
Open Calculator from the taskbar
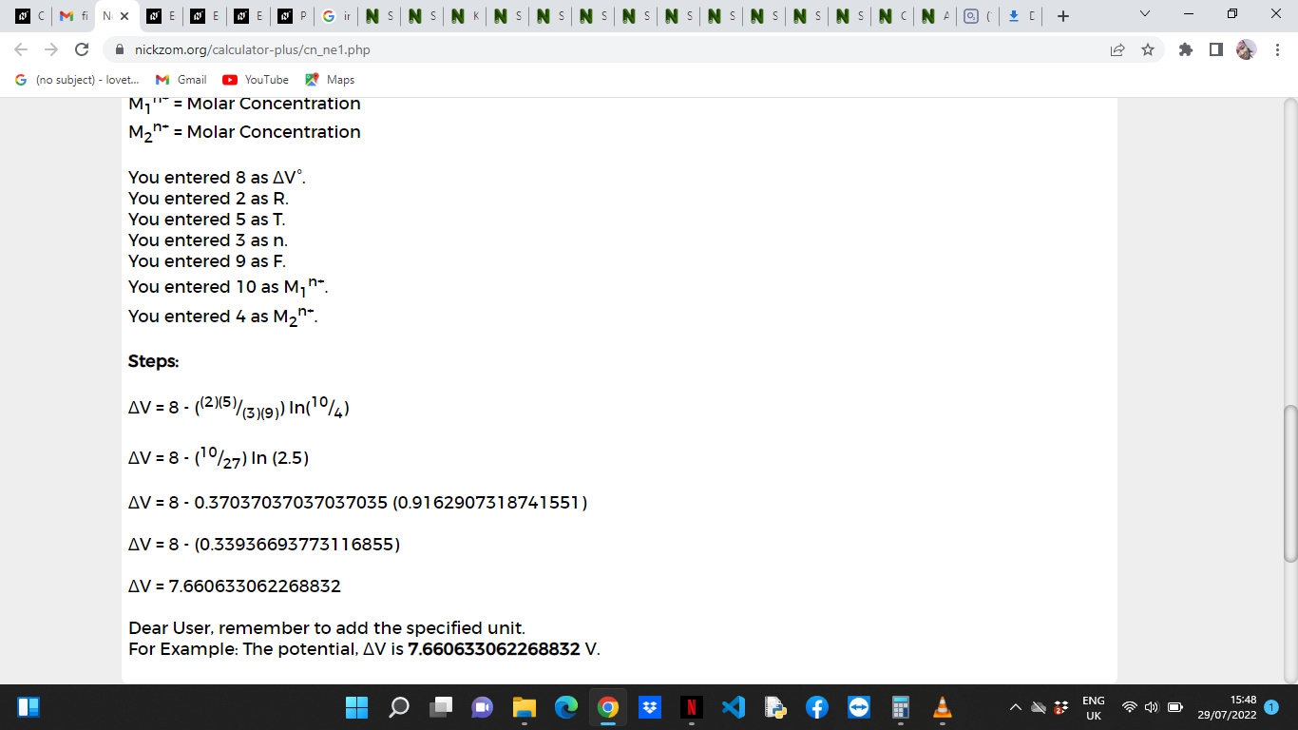(x=901, y=707)
